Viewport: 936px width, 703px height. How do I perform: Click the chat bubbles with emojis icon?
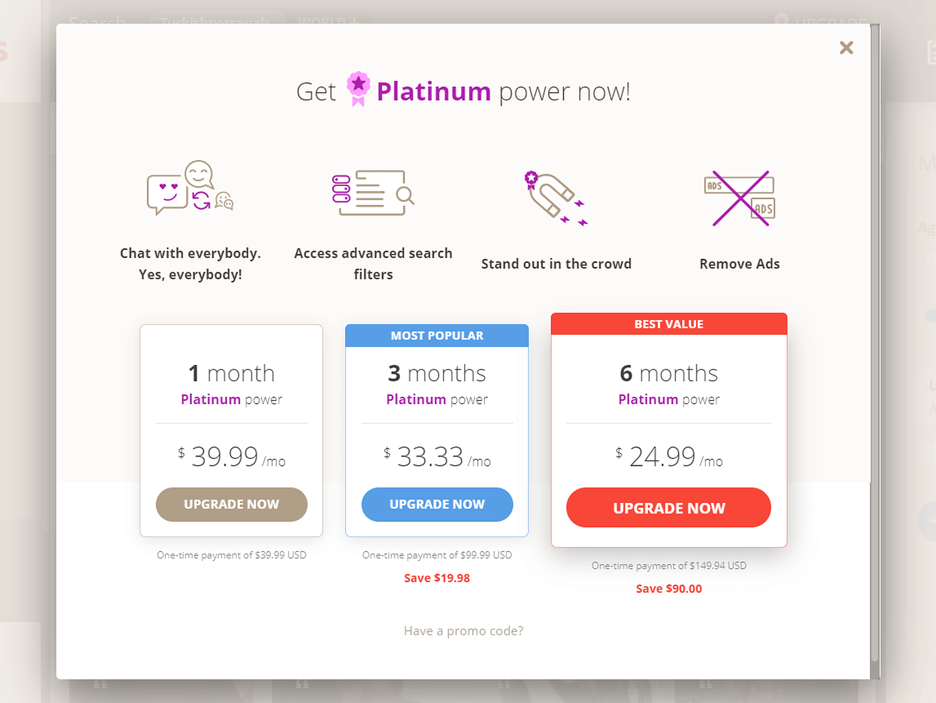click(190, 187)
